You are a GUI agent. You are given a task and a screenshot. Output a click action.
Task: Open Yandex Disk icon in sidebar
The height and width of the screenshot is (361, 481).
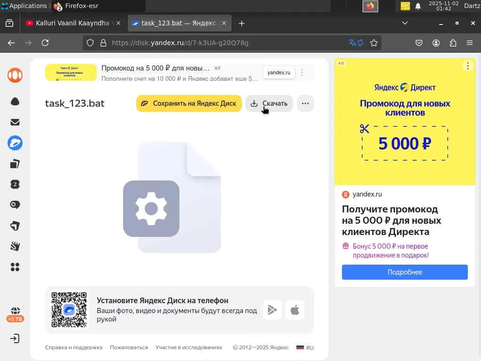pyautogui.click(x=15, y=143)
